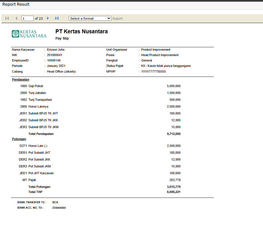The height and width of the screenshot is (230, 263).
Task: Click the Total Pendapatan amount 9,712,000
Action: [x=174, y=134]
